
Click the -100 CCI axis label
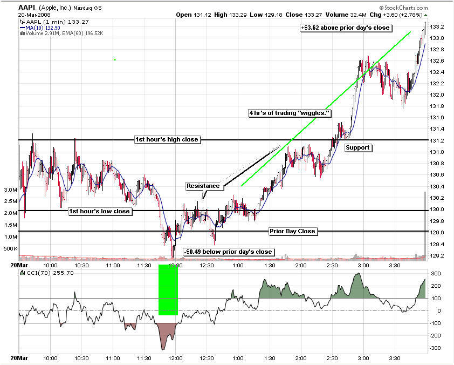(x=435, y=323)
